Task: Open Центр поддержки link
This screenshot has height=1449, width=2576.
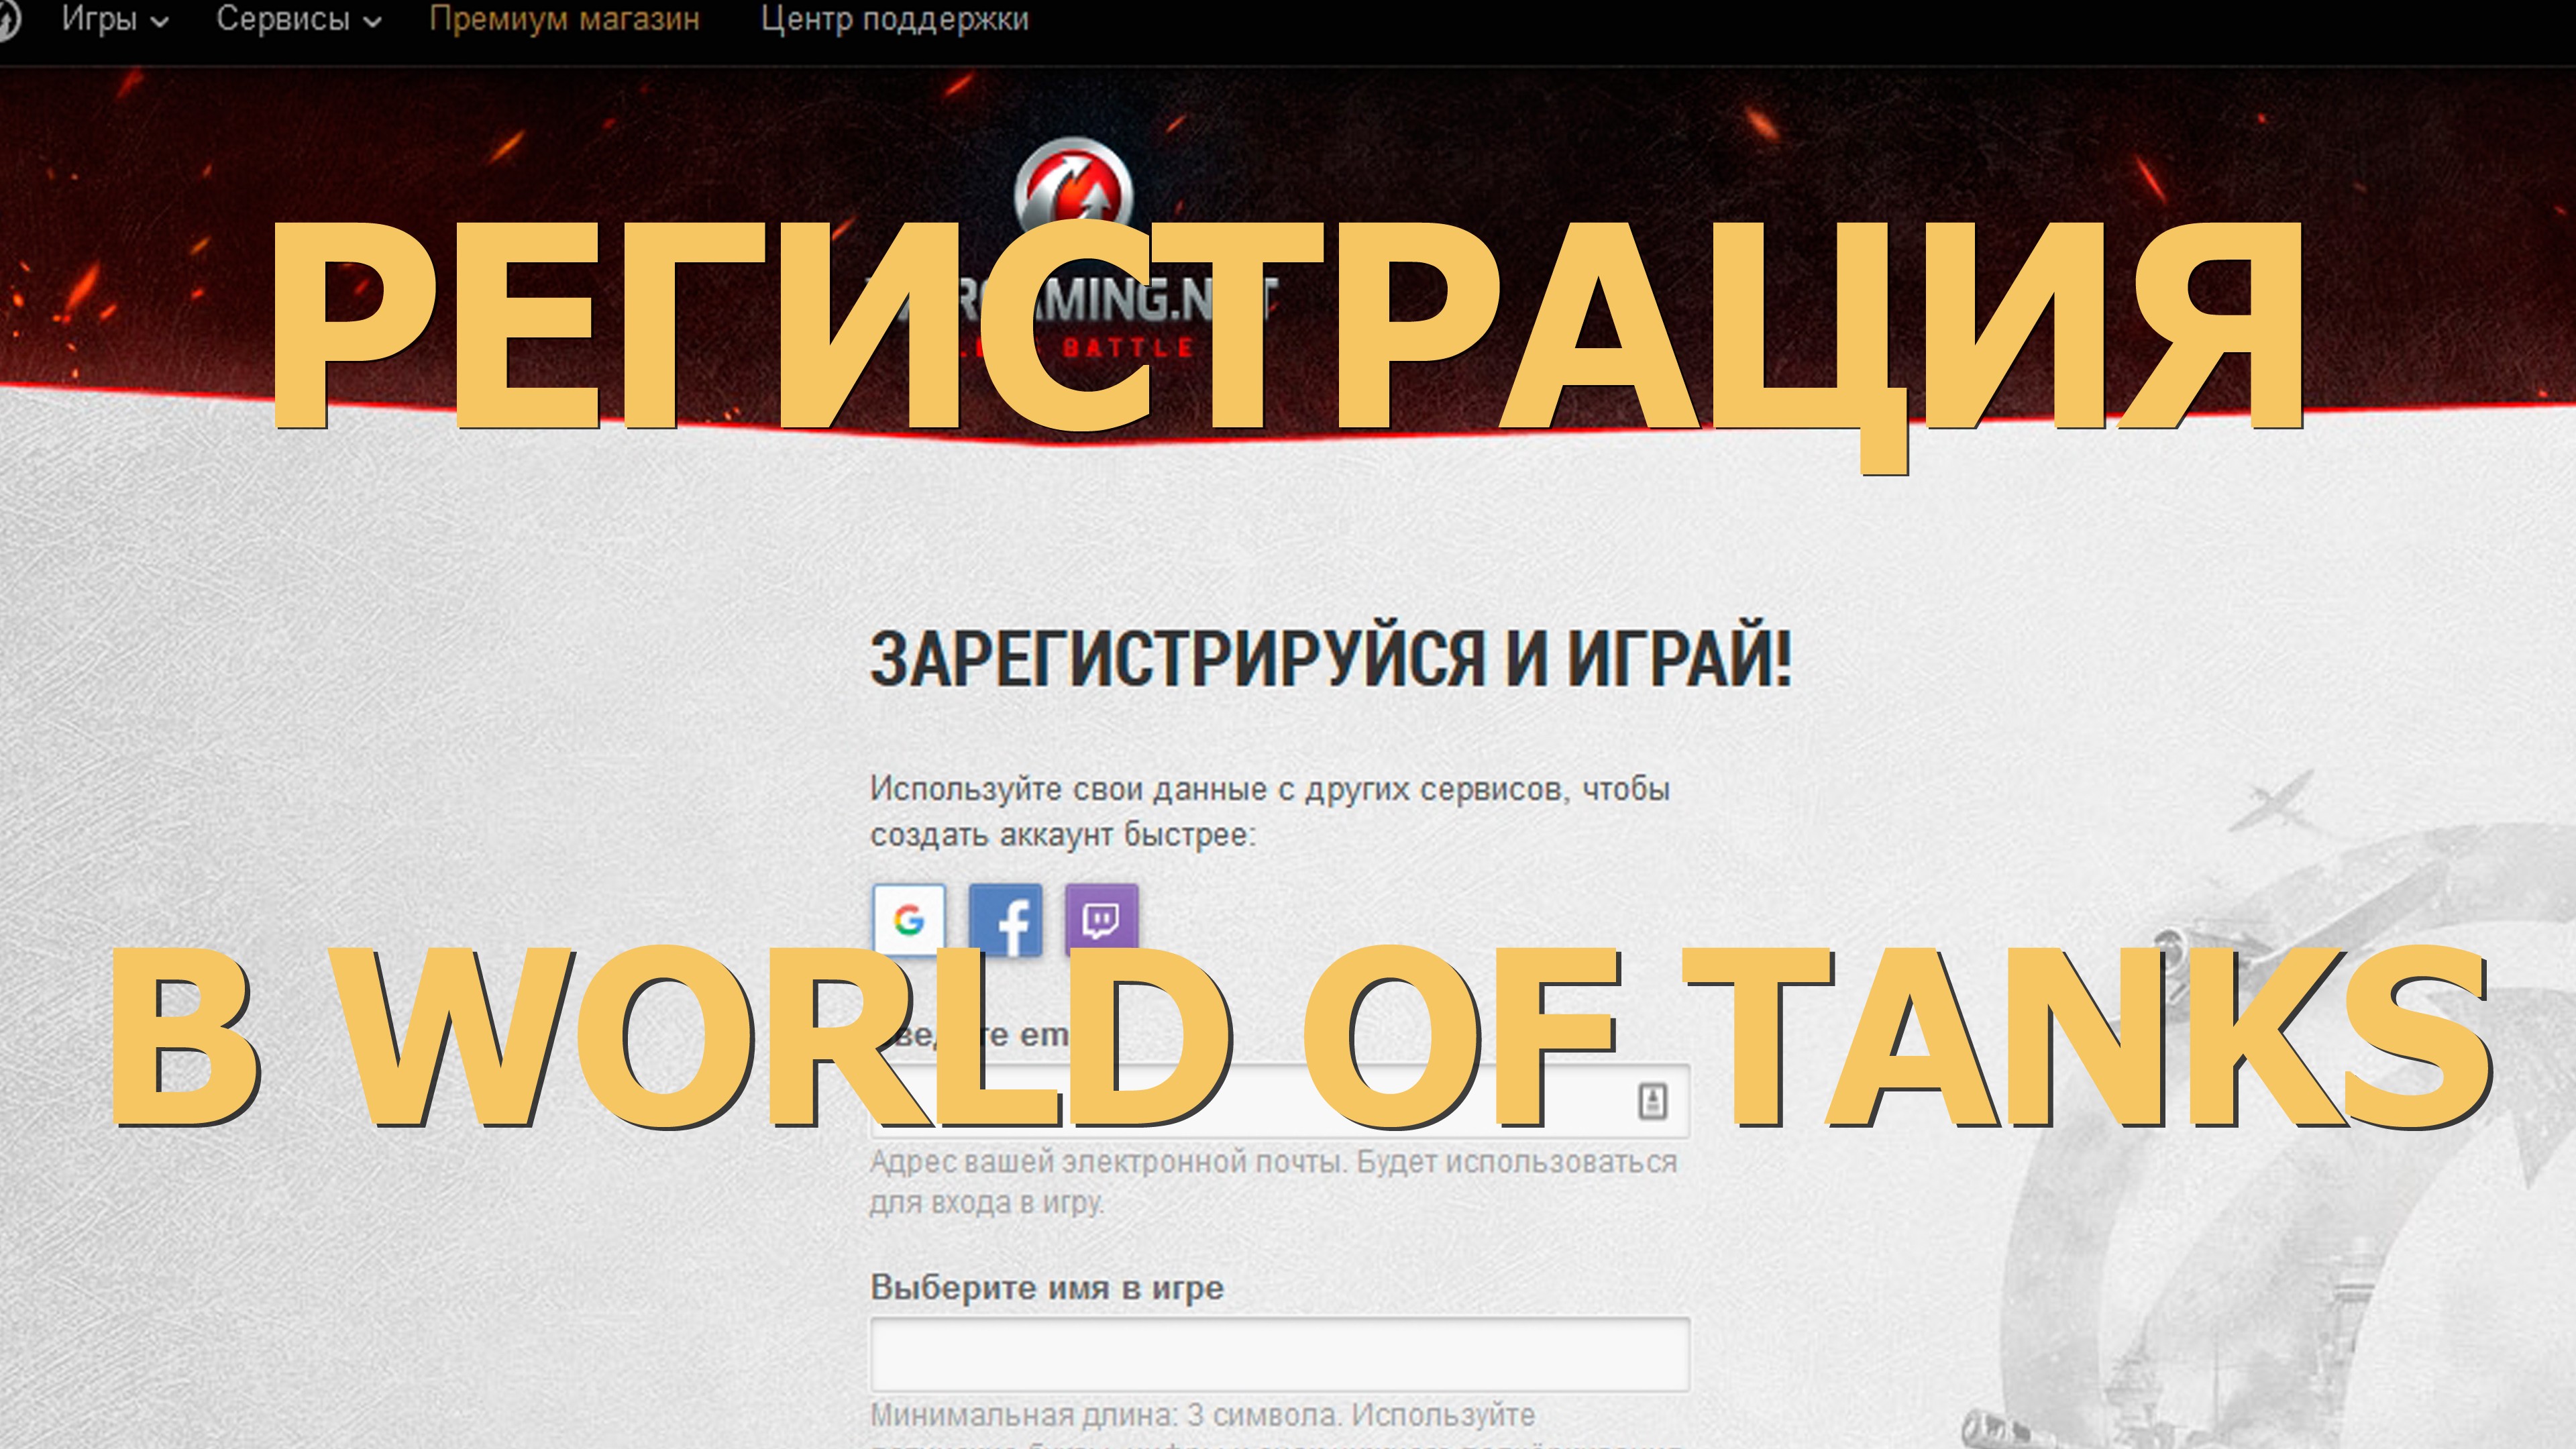Action: pyautogui.click(x=894, y=19)
